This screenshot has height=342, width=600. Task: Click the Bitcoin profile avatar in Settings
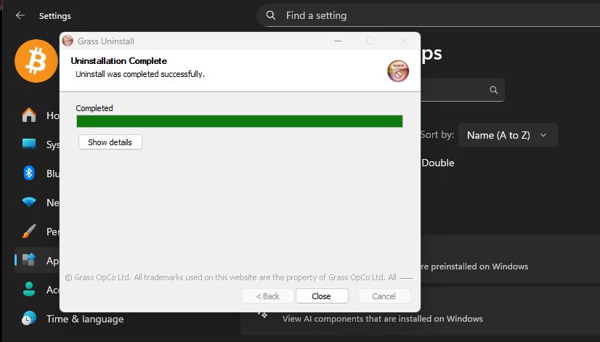pyautogui.click(x=36, y=61)
